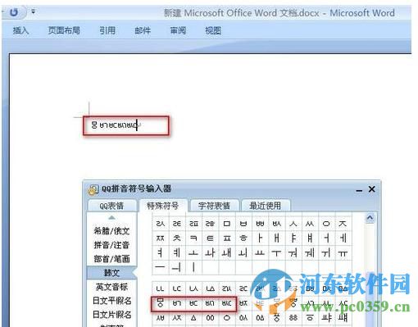Screen dimensions: 418x327
Task: Minimize the QQ拼音符号输入器 panel
Action: 359,190
